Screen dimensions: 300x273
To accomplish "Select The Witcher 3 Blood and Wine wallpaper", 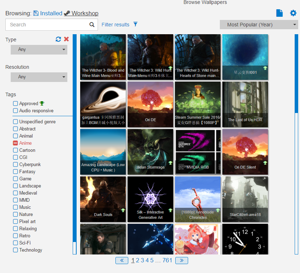I will 103,57.
